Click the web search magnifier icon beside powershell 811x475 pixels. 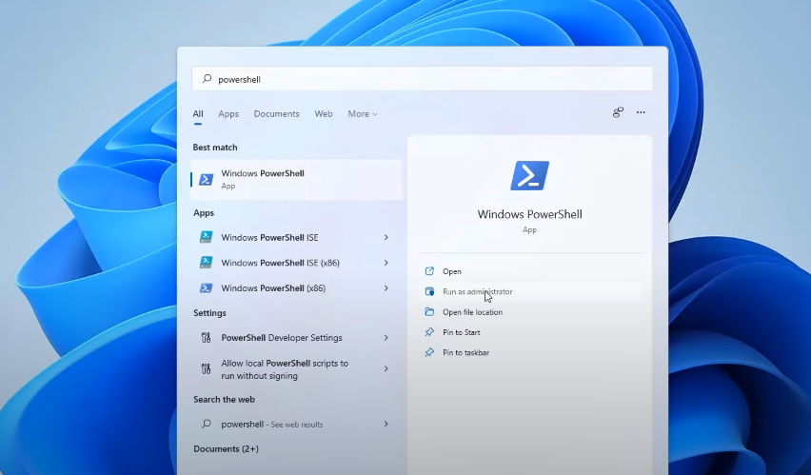207,424
